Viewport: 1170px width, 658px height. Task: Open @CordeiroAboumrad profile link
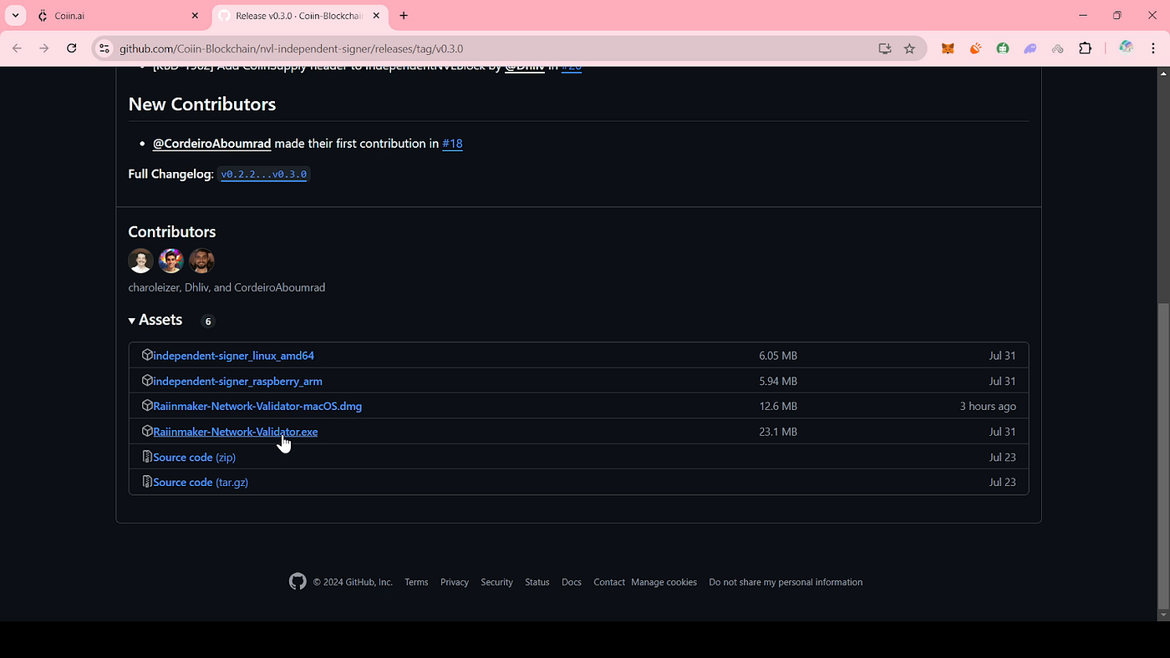coord(211,144)
